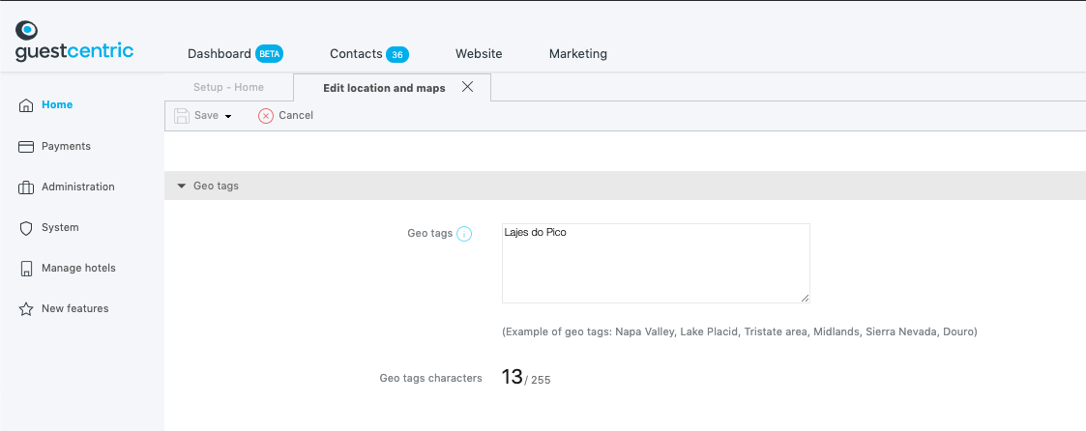1086x431 pixels.
Task: Collapse the Geo tags section
Action: [x=182, y=187]
